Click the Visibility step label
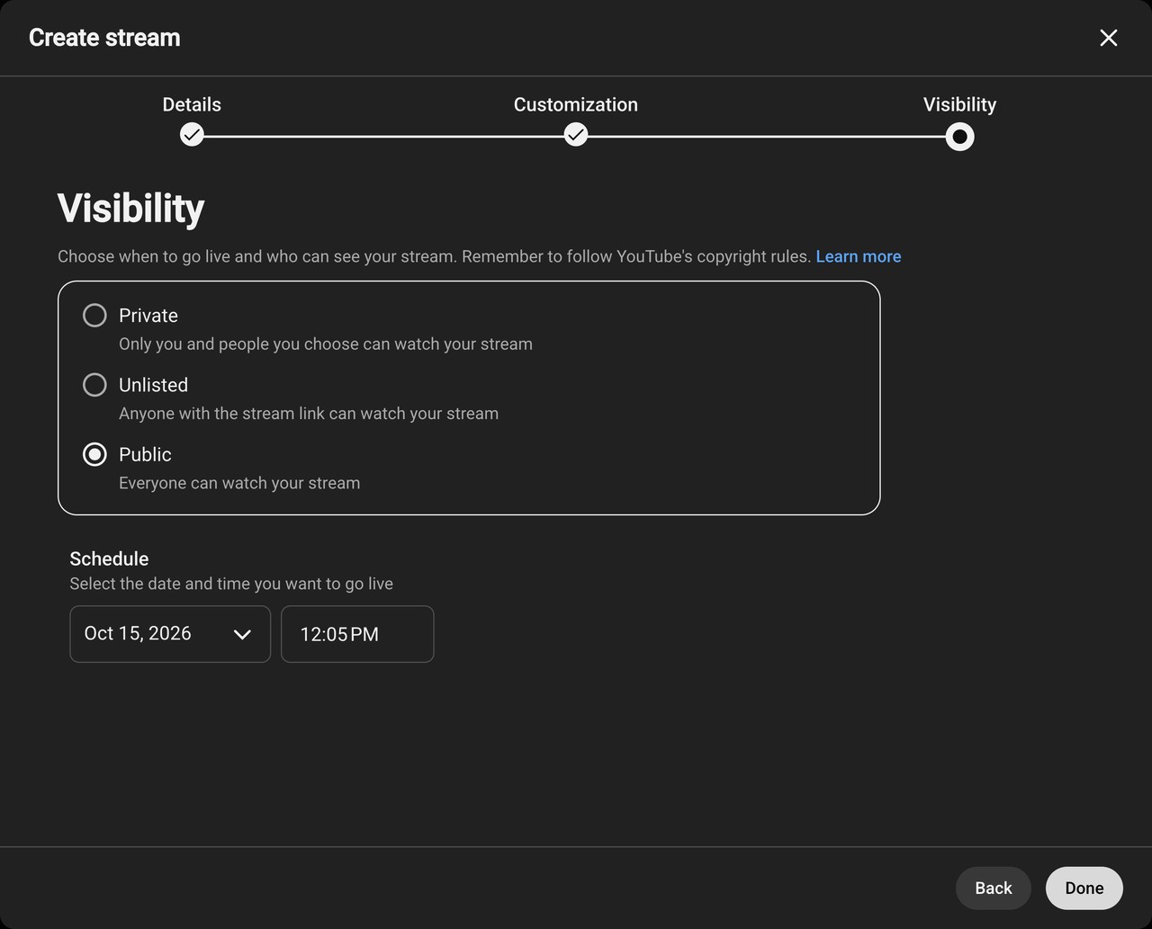Image resolution: width=1152 pixels, height=929 pixels. (x=959, y=104)
